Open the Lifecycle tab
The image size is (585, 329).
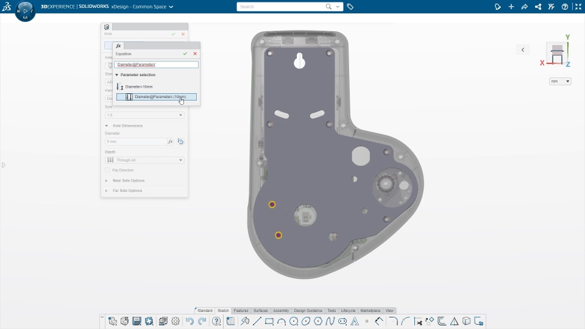pos(348,311)
